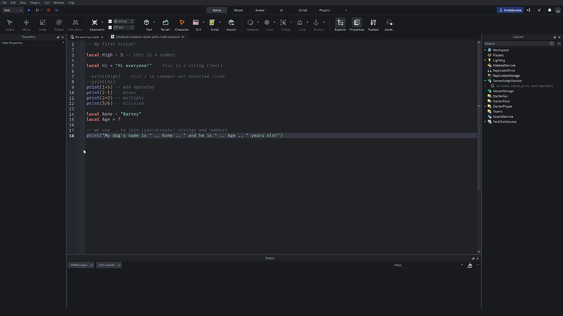The height and width of the screenshot is (316, 563).
Task: Expand the Workspace node in Explorer
Action: (x=484, y=49)
